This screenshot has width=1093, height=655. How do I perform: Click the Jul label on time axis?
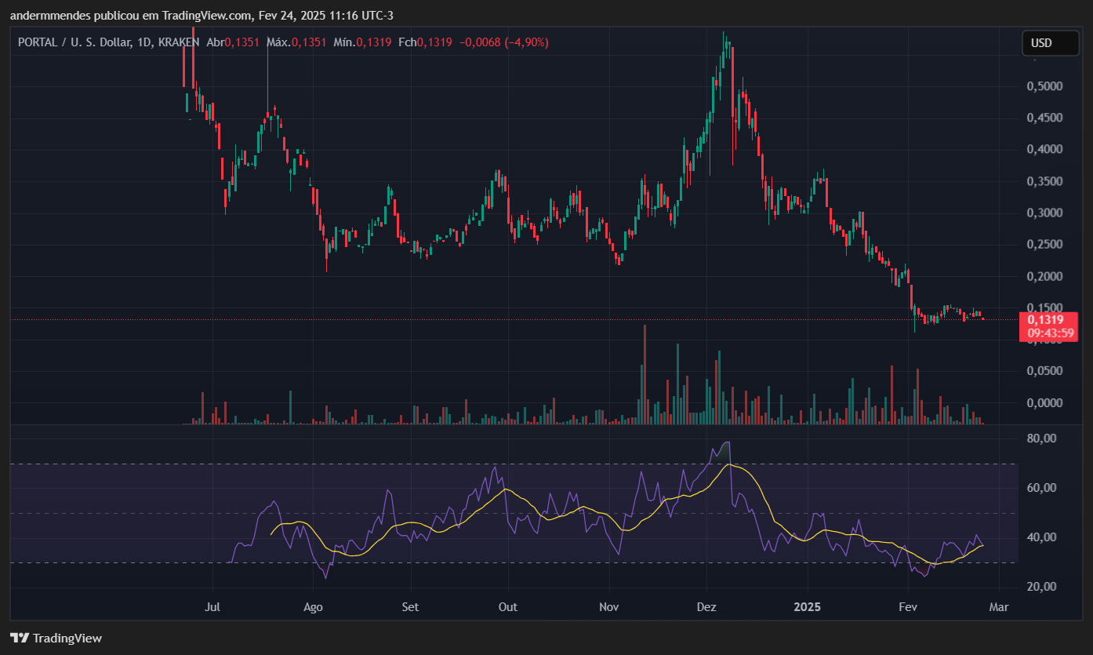[212, 607]
